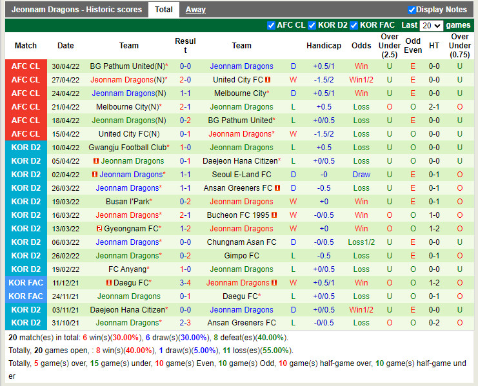Click the Loss1/2 odds on 06/03/22 row

point(361,242)
